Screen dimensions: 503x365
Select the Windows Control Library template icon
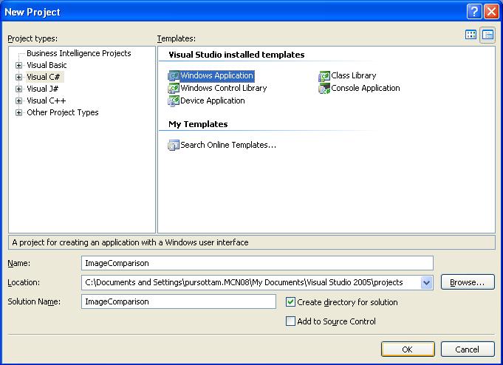point(174,88)
